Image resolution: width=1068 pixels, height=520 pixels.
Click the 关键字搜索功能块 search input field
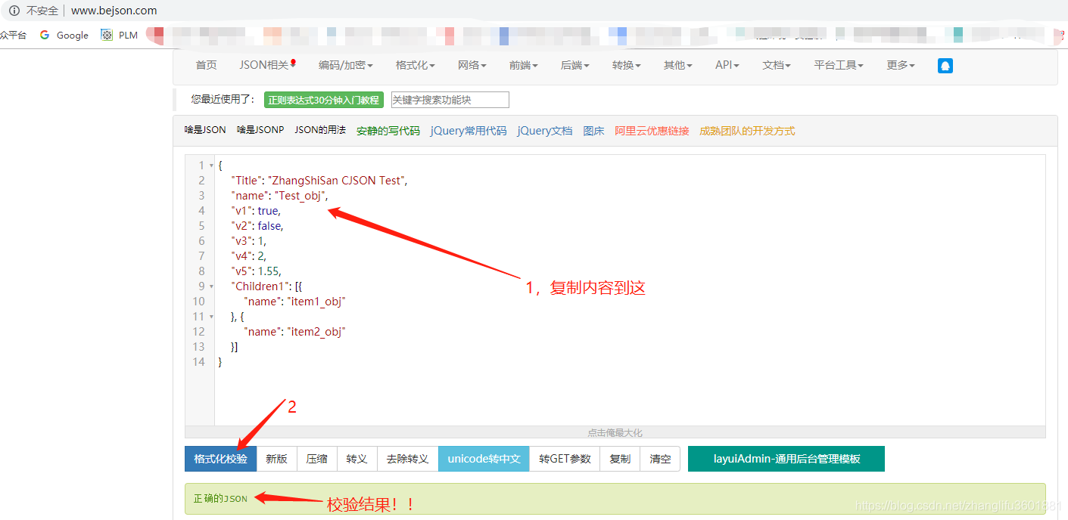(448, 99)
